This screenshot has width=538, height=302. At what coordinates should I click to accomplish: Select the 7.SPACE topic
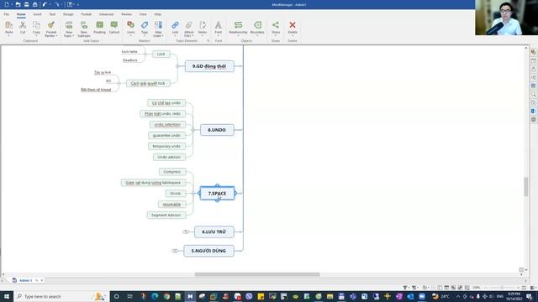point(217,194)
